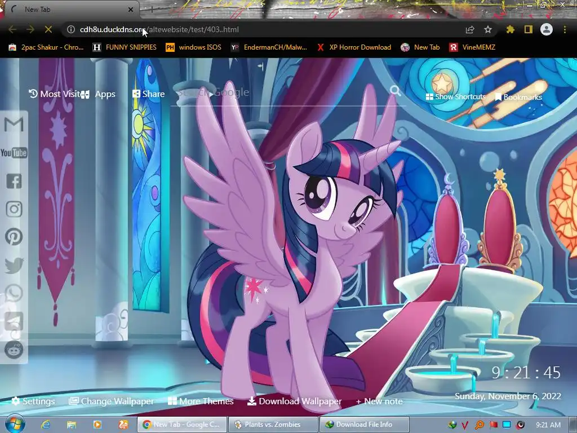Screen dimensions: 577x433
Task: Open More Themes
Action: click(x=201, y=401)
